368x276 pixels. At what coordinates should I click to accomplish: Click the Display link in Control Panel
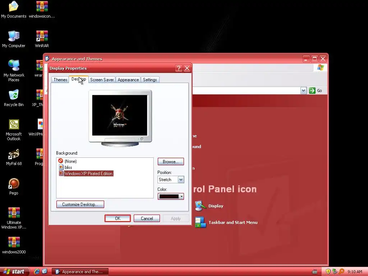pyautogui.click(x=216, y=206)
